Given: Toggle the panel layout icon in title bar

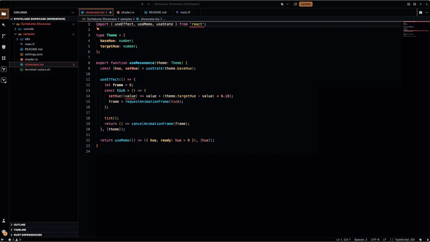Looking at the screenshot, I should pos(415,4).
